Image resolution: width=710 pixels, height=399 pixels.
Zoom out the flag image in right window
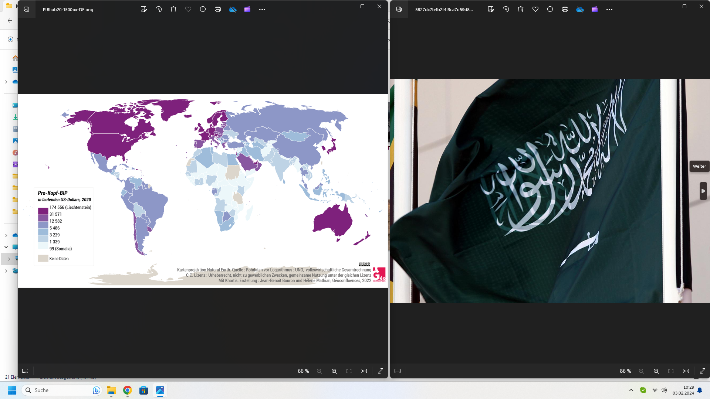click(642, 371)
